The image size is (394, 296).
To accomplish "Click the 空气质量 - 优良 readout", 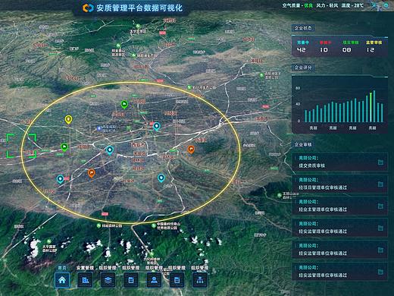I will 298,5.
